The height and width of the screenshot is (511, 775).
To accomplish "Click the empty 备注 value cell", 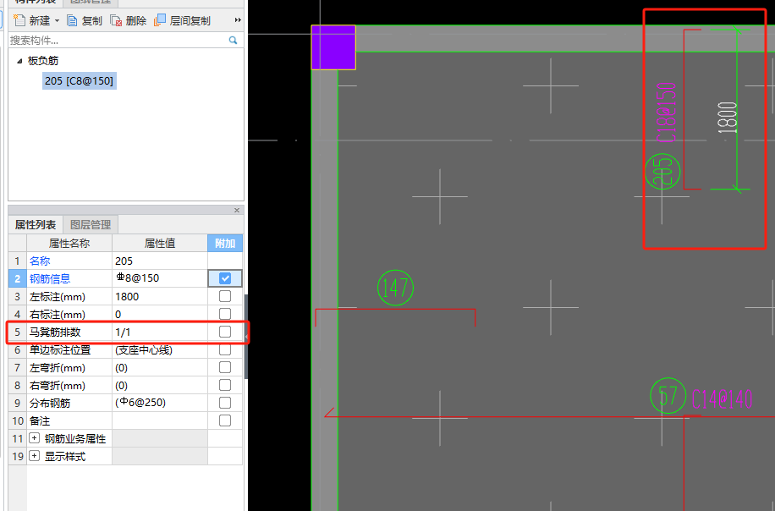I will (x=160, y=421).
